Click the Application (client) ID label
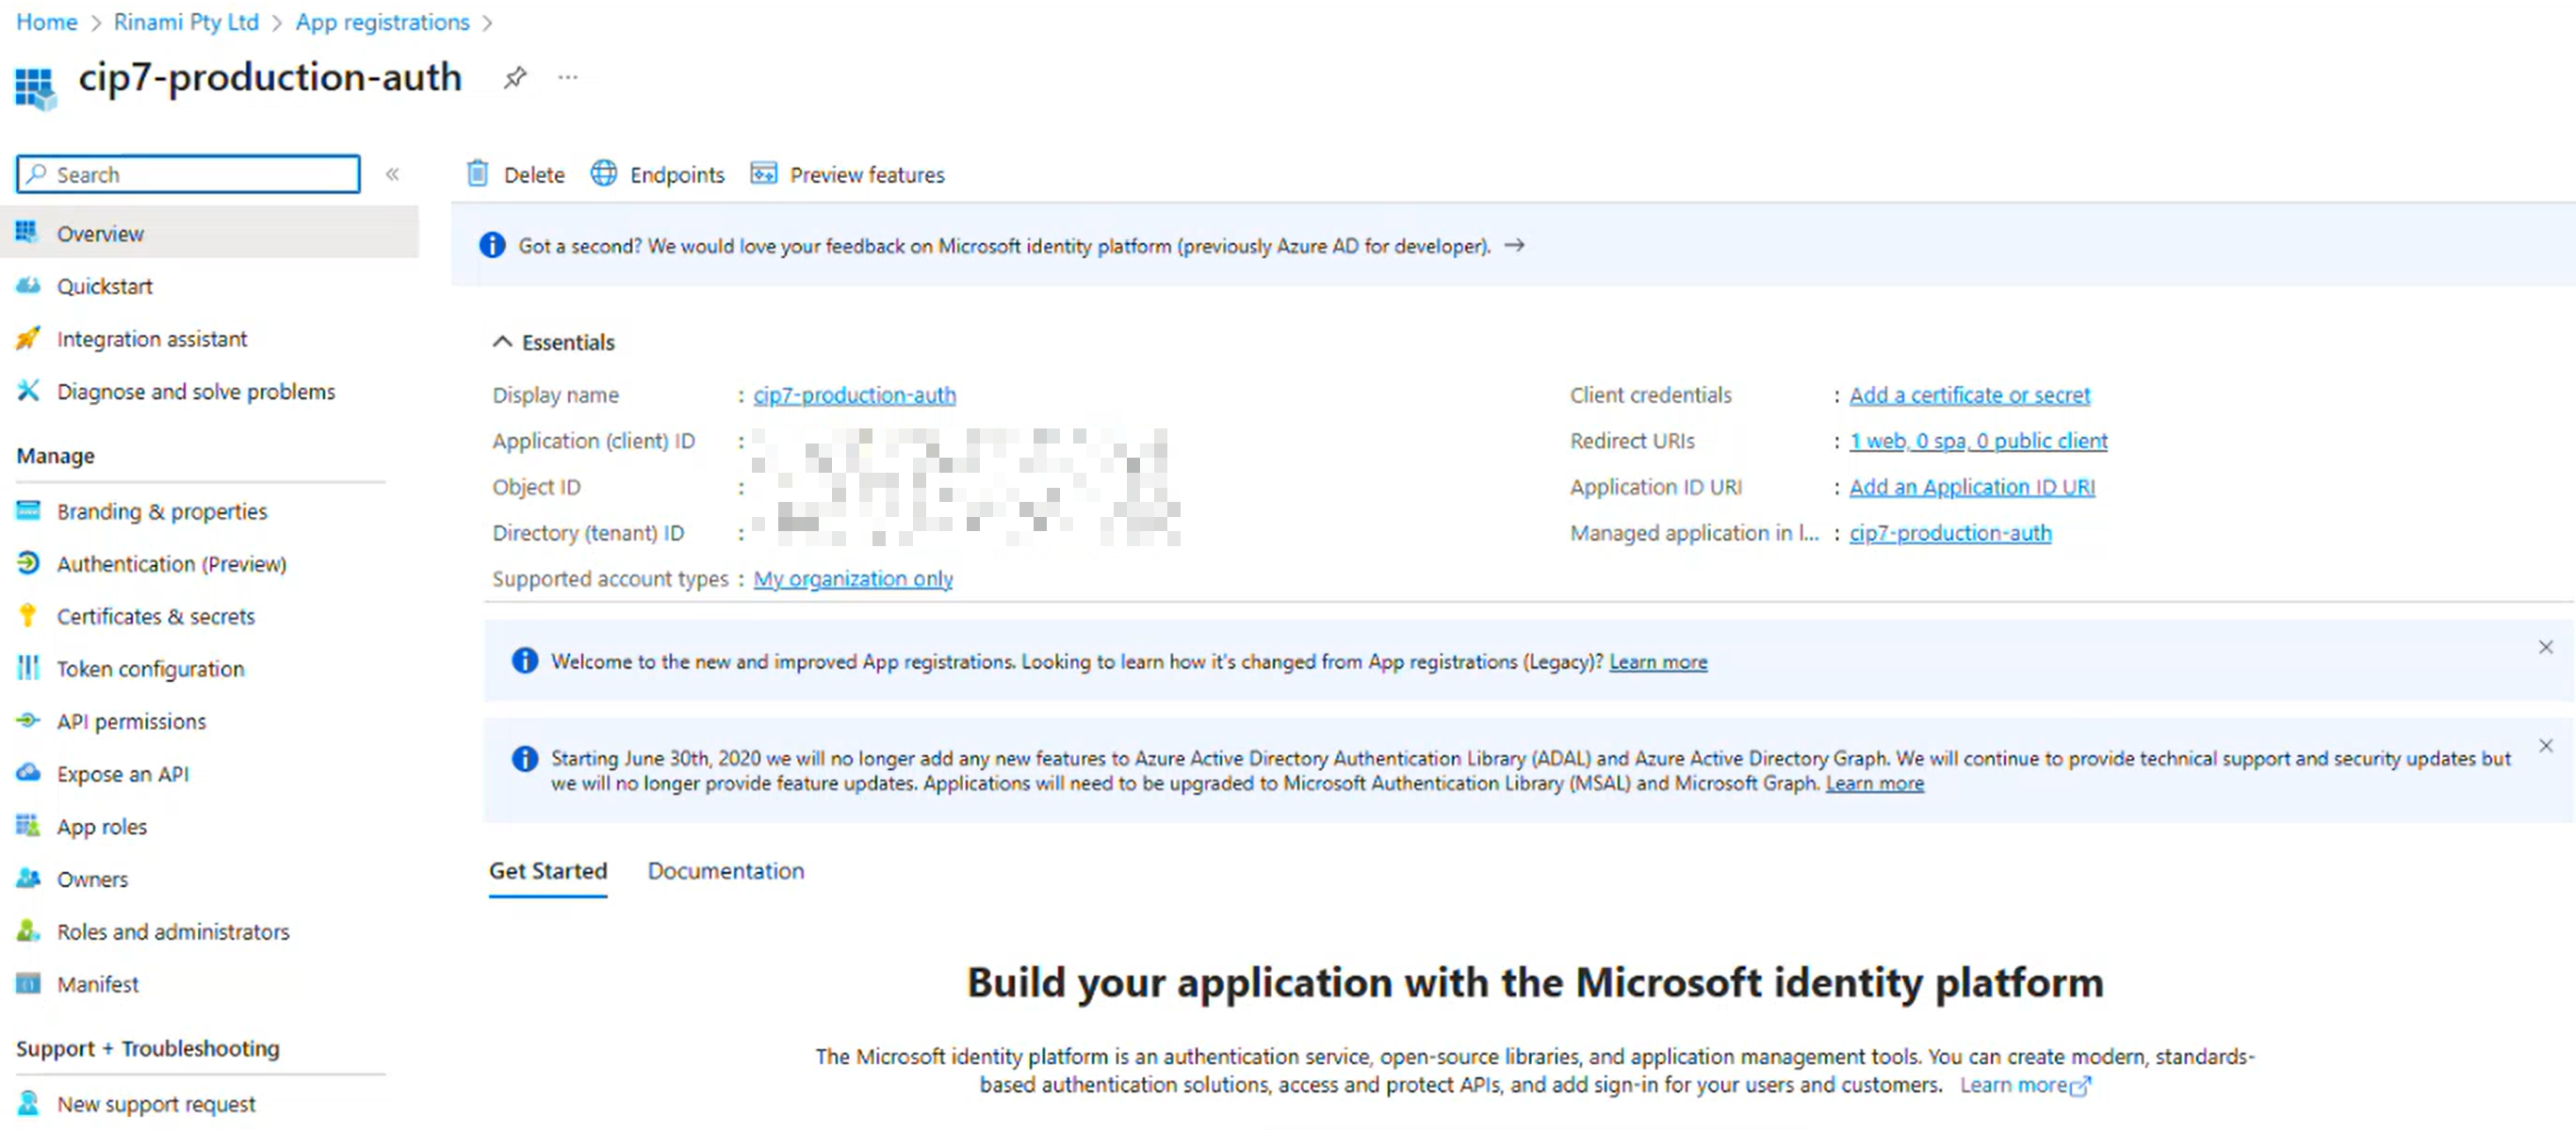2576x1130 pixels. (x=593, y=441)
